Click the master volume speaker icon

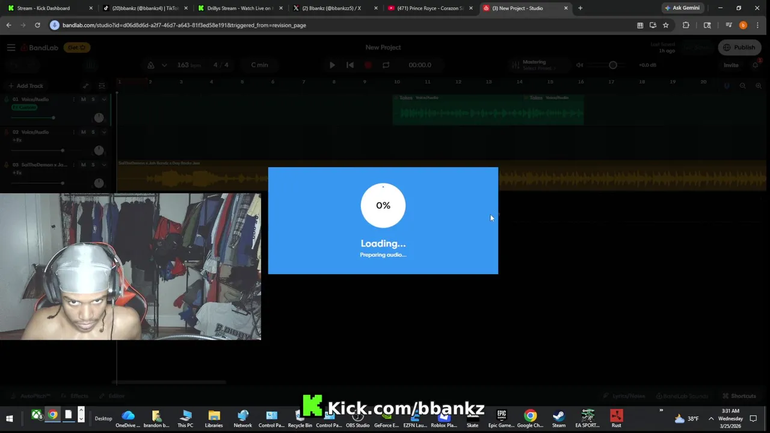click(580, 65)
